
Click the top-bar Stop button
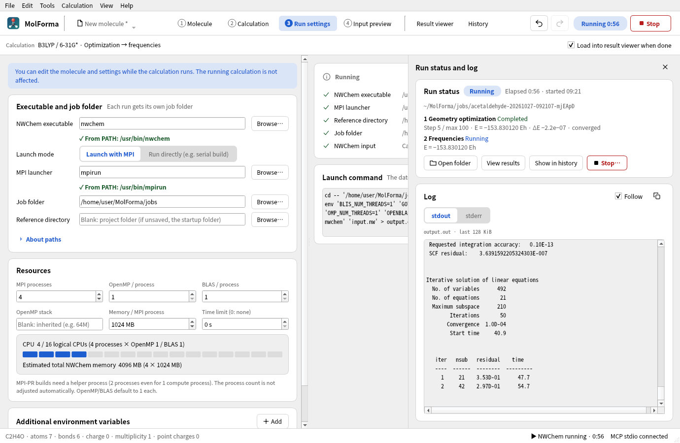(x=650, y=23)
